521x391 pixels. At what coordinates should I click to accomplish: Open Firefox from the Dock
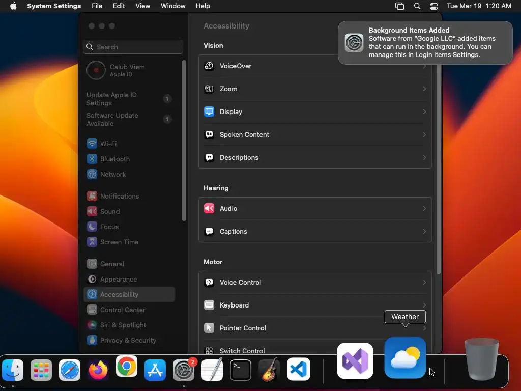pyautogui.click(x=98, y=370)
